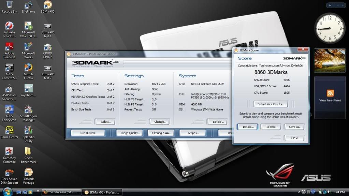
Task: Show hidden tray icons arrow
Action: click(x=299, y=192)
